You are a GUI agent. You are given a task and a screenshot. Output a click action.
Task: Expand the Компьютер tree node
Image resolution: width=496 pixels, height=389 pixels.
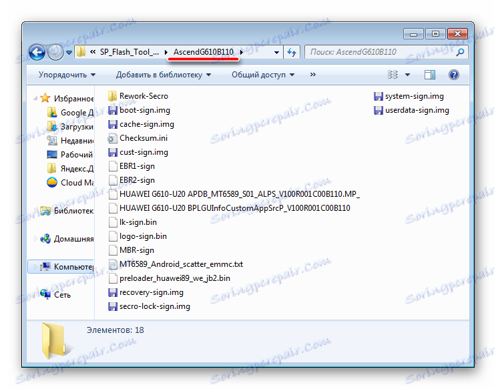[x=35, y=267]
